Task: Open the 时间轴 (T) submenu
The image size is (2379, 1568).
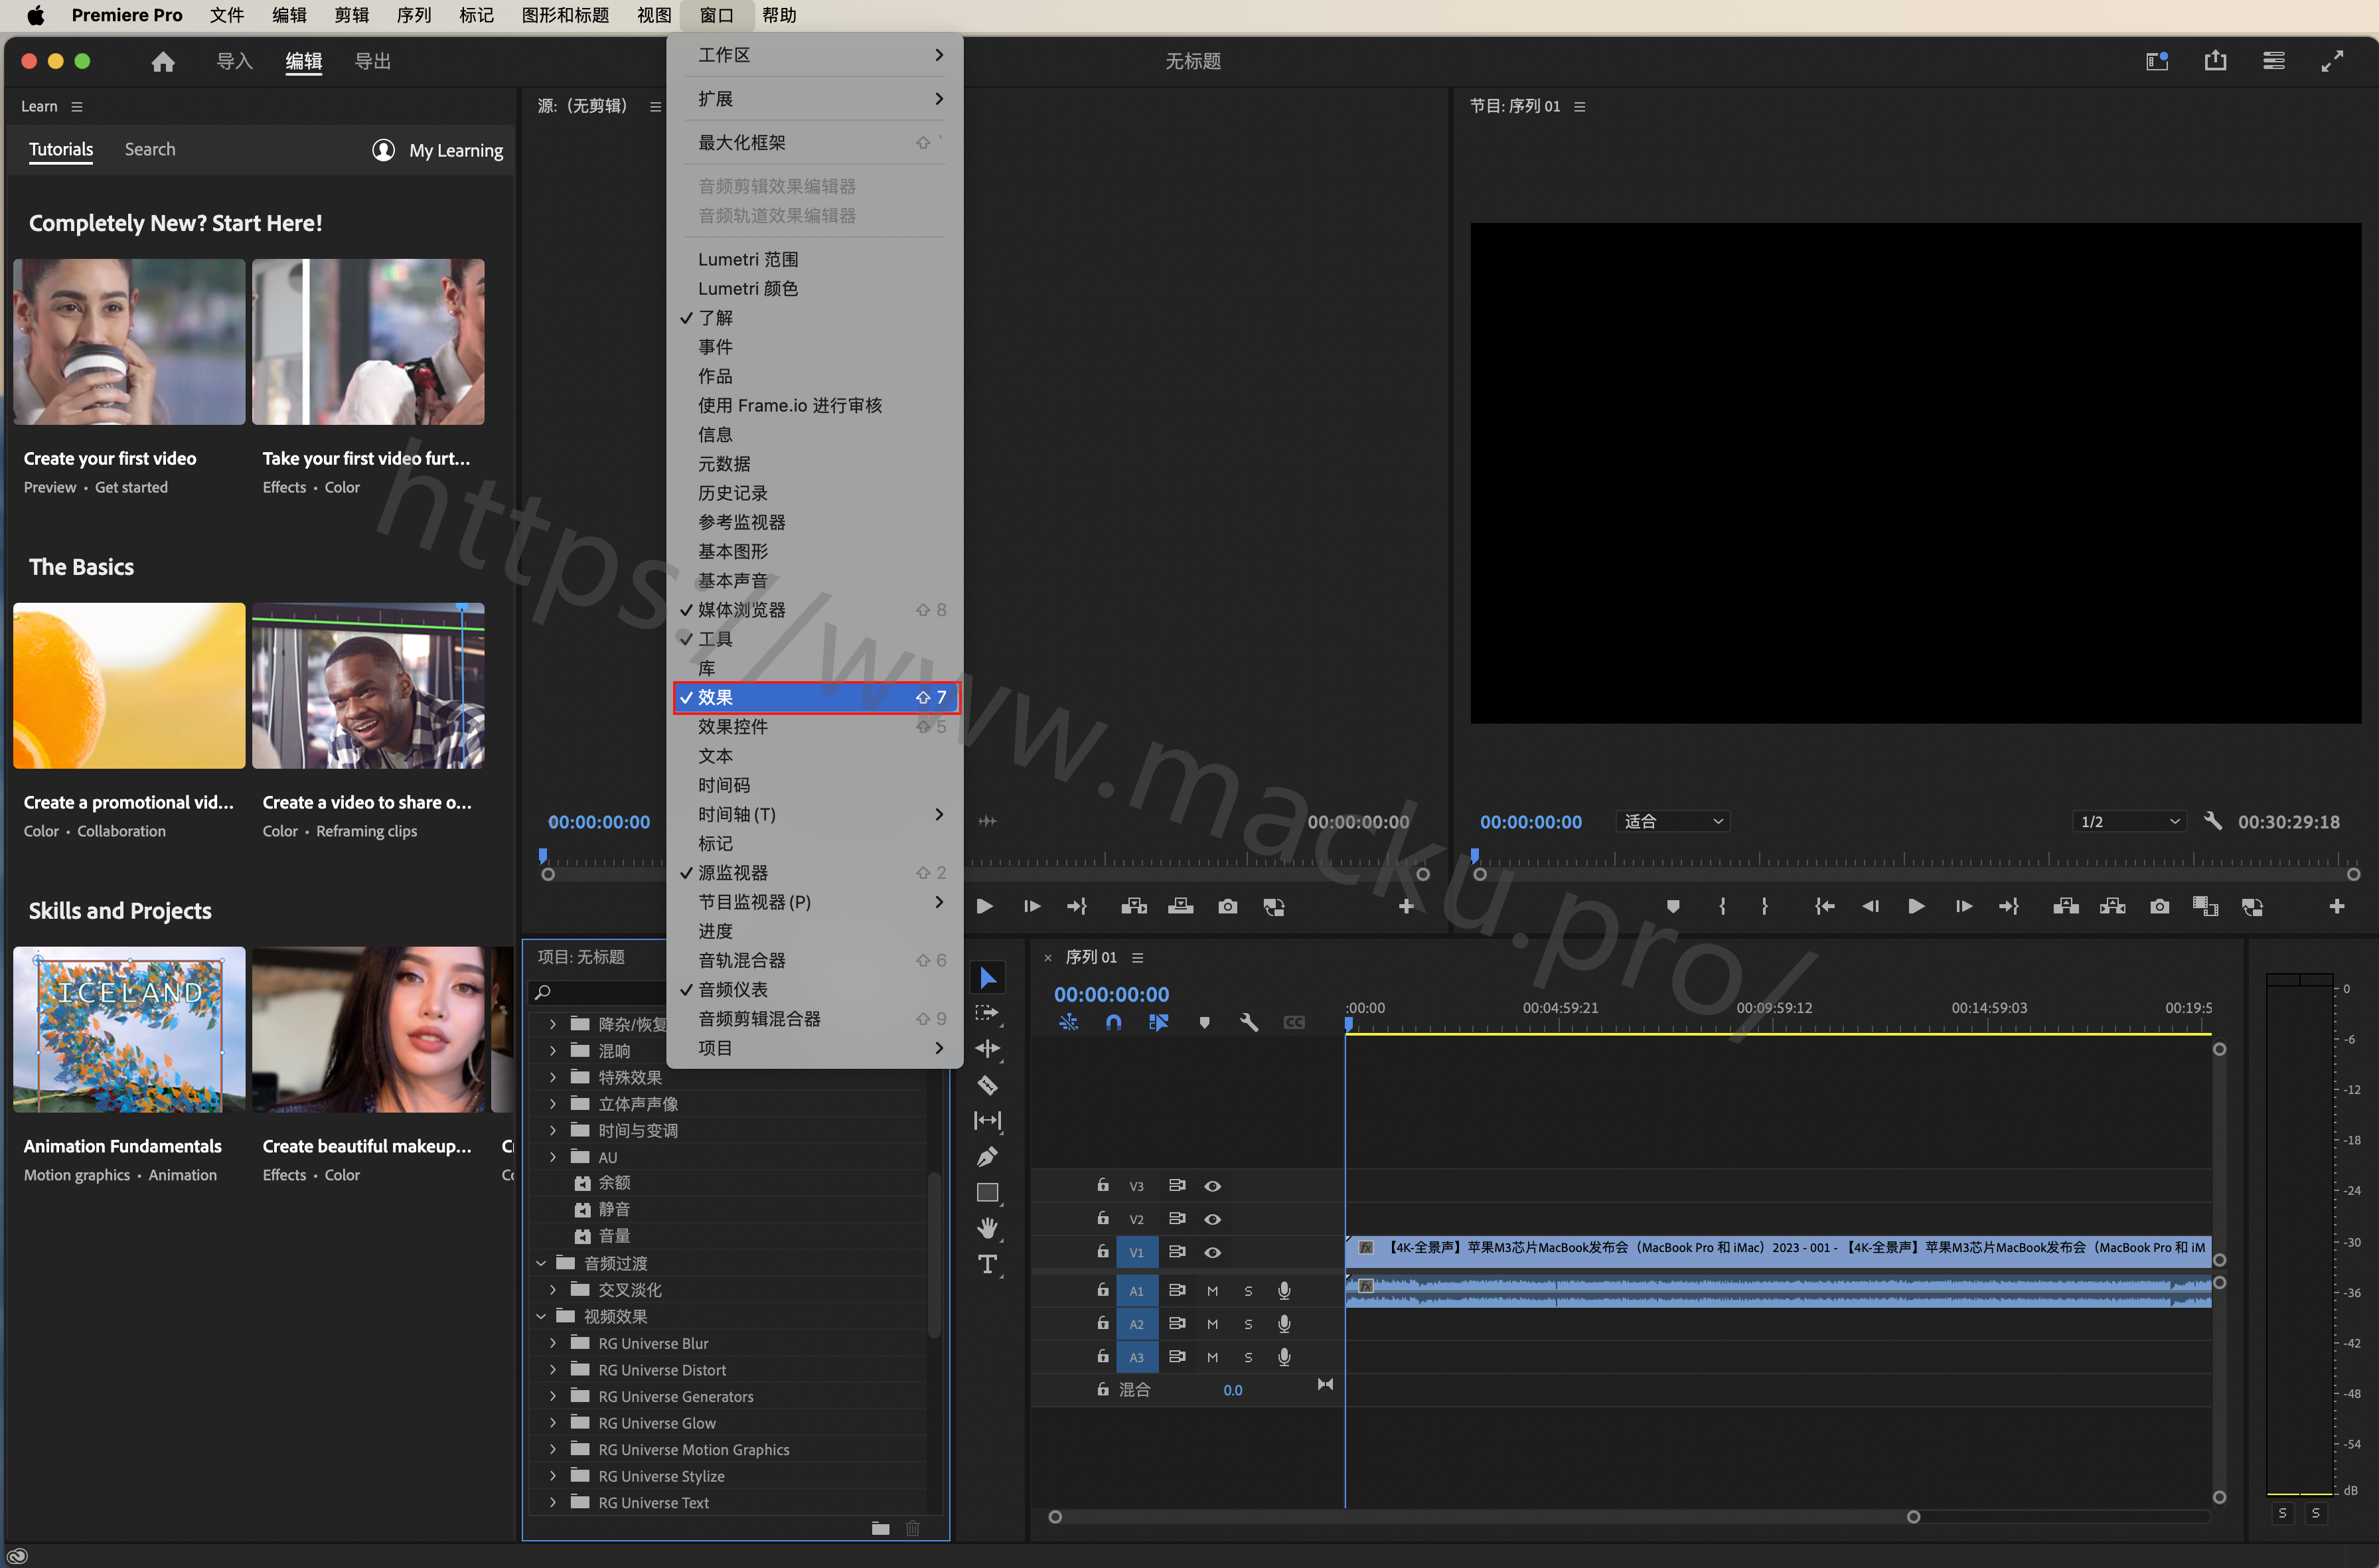Action: [815, 814]
